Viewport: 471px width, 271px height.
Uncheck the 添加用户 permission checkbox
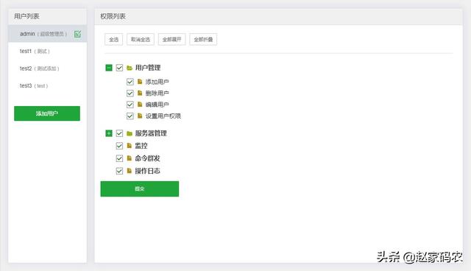click(x=130, y=82)
